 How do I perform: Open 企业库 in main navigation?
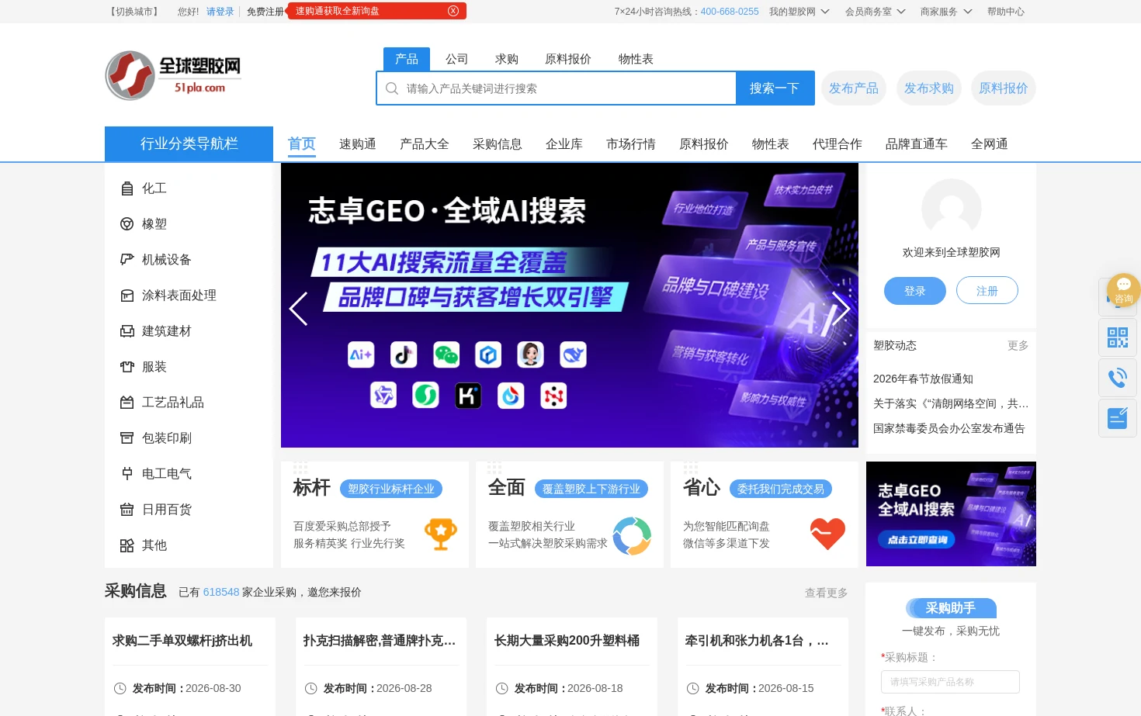tap(564, 144)
